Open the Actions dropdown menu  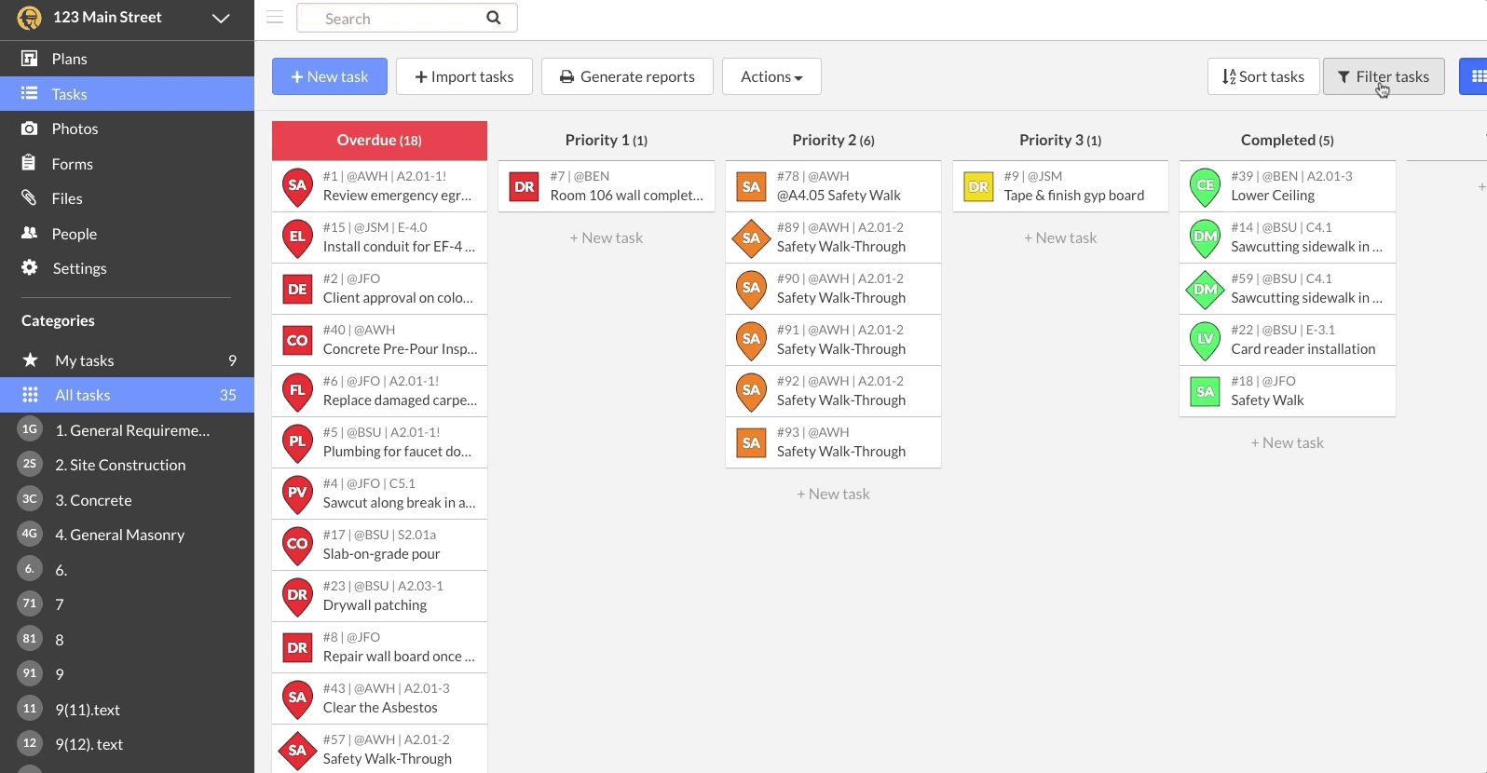pyautogui.click(x=771, y=76)
